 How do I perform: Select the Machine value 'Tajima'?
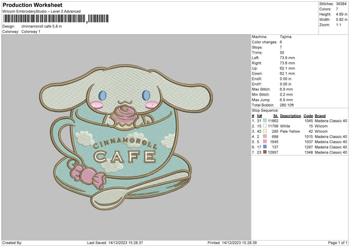[x=285, y=37]
